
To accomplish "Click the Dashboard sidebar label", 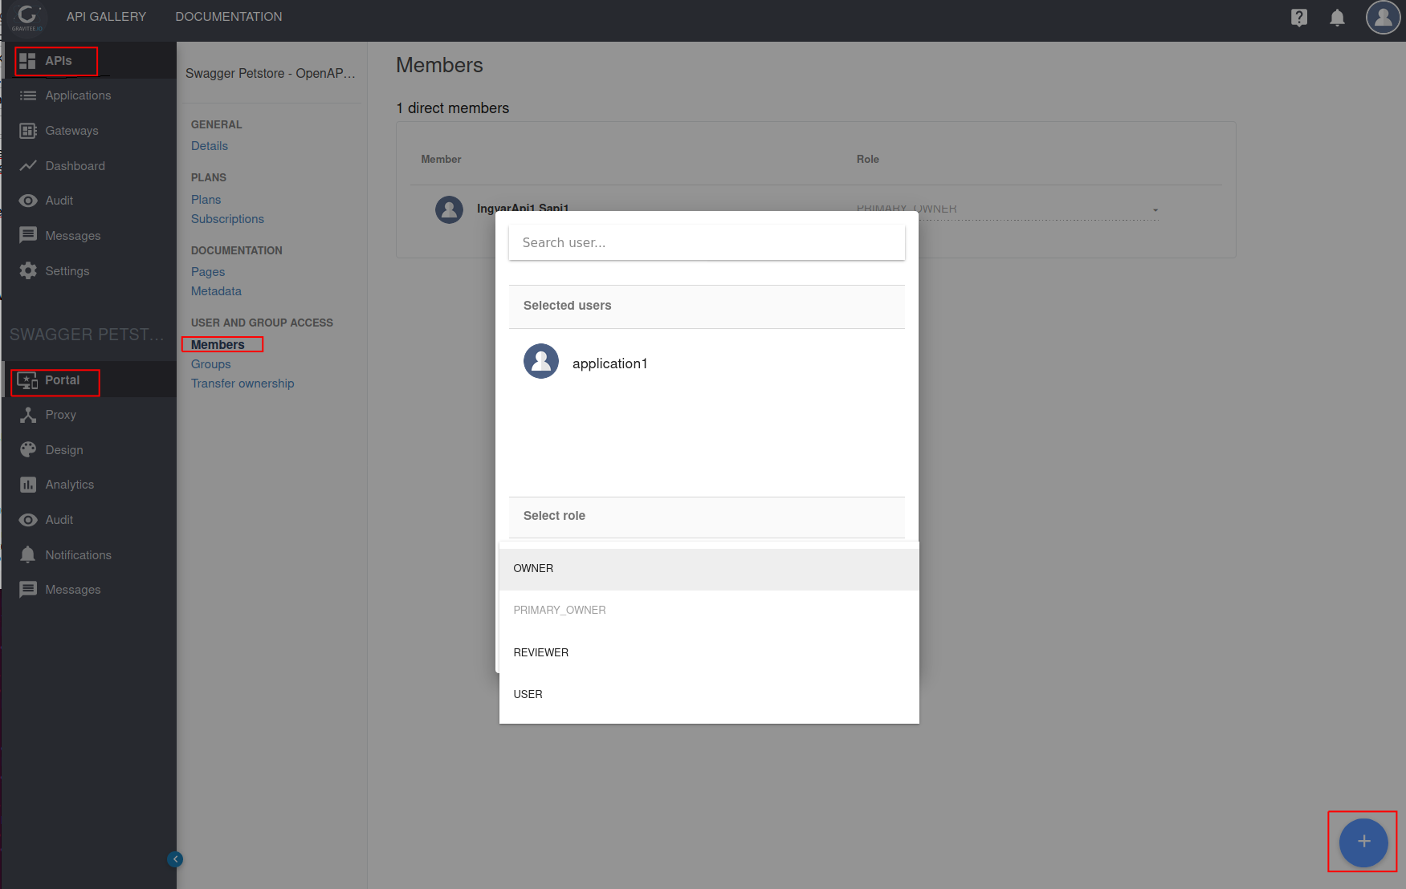I will 75,166.
